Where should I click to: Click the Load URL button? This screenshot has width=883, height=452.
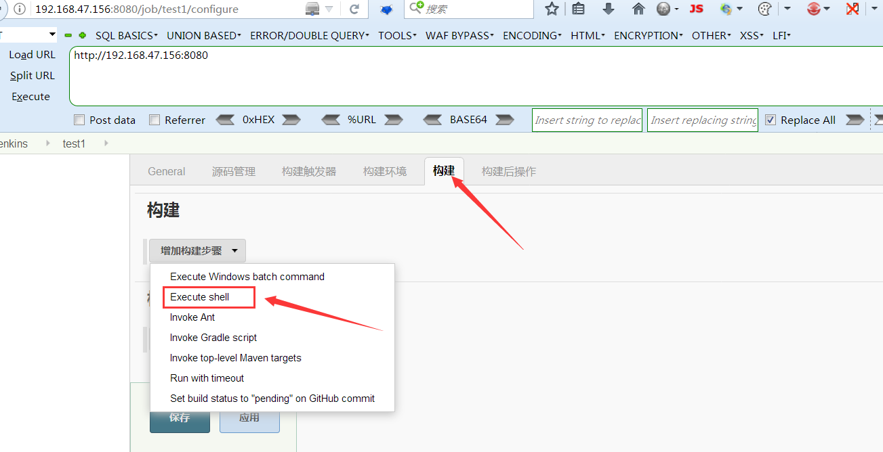32,55
